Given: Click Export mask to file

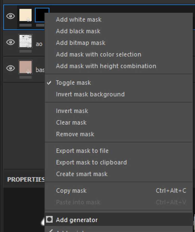Looking at the screenshot, I should pyautogui.click(x=82, y=151).
